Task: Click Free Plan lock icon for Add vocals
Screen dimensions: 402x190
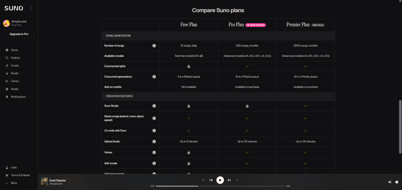Action: pos(189,163)
